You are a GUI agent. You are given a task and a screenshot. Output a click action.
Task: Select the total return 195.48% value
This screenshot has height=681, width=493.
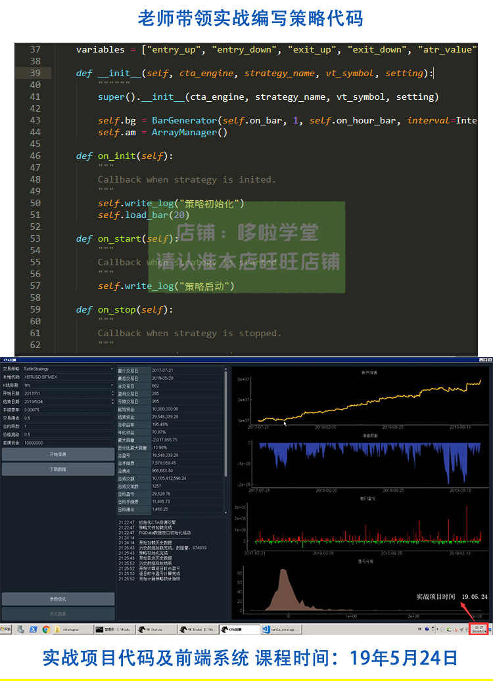point(160,424)
